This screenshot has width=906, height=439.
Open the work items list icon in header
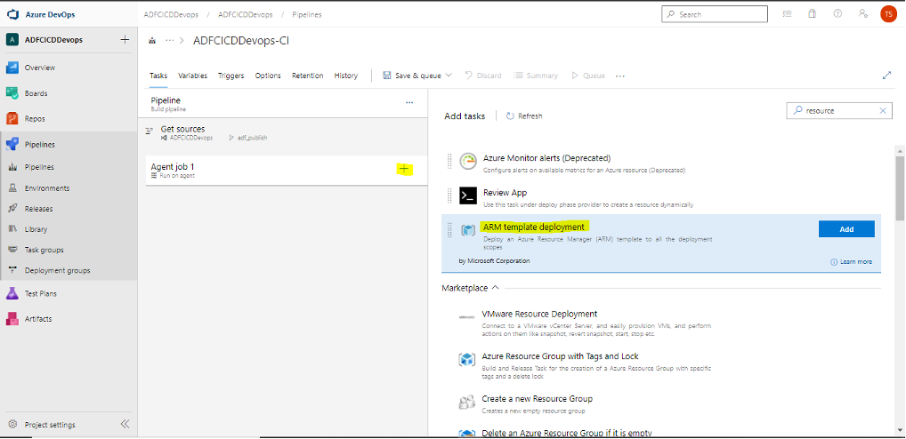click(787, 14)
